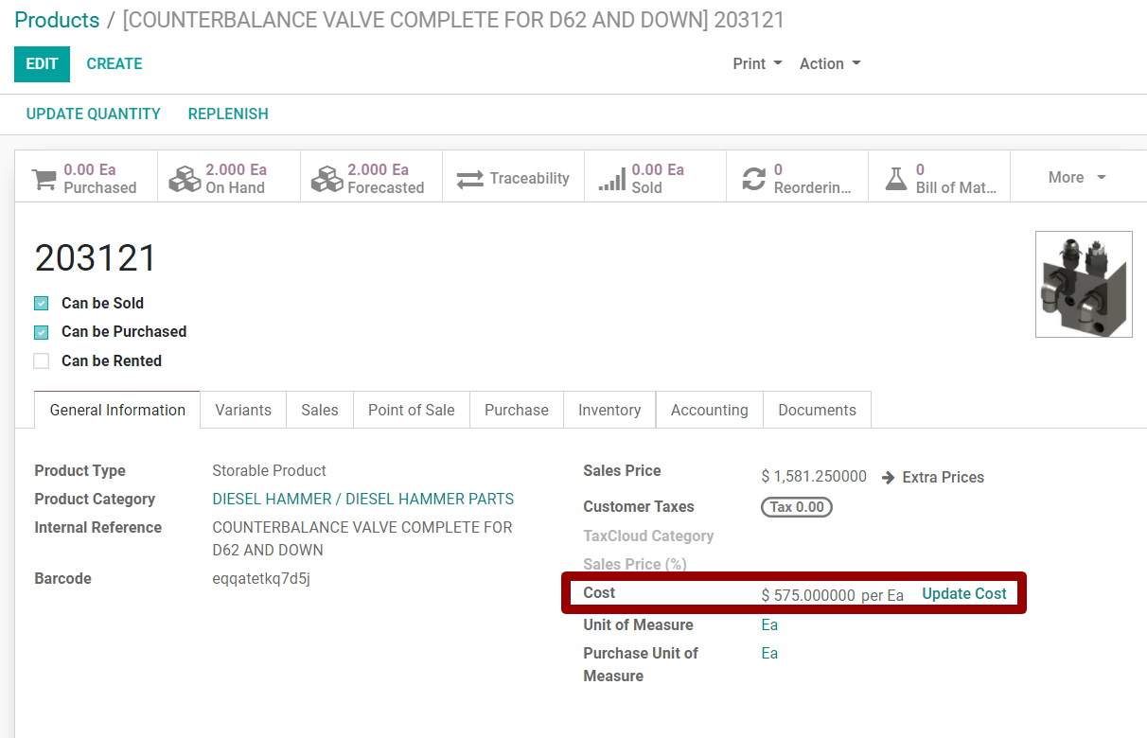Enable the Can be Rented option

pos(41,360)
